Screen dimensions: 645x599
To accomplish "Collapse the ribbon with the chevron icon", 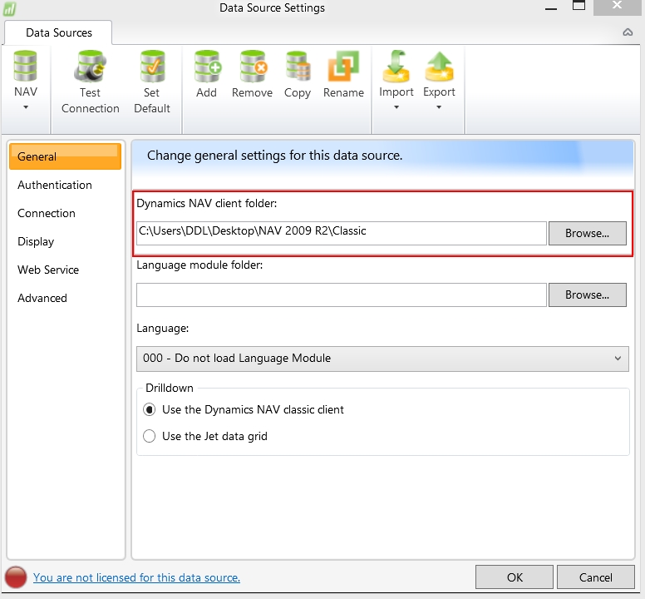I will [x=628, y=32].
